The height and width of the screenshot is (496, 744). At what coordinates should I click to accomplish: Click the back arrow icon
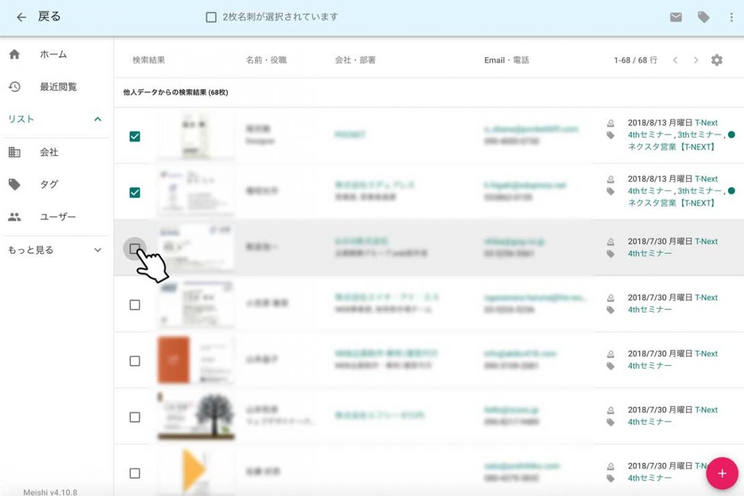tap(21, 17)
